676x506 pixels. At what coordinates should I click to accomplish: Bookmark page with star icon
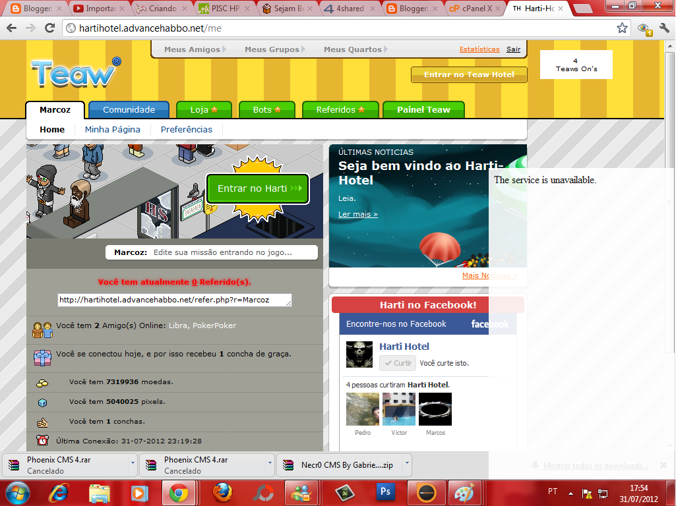622,28
